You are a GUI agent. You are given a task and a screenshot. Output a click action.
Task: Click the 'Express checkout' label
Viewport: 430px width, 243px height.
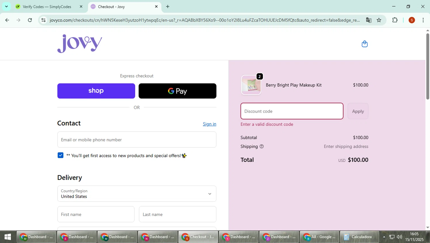coord(137,76)
